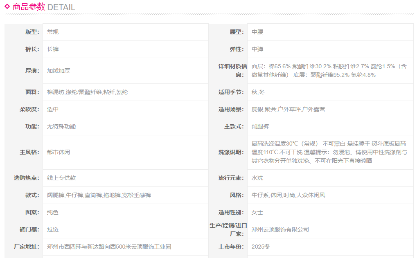The width and height of the screenshot is (417, 258).
Task: Click the pink diamond icon beside 商品参数
Action: point(7,6)
